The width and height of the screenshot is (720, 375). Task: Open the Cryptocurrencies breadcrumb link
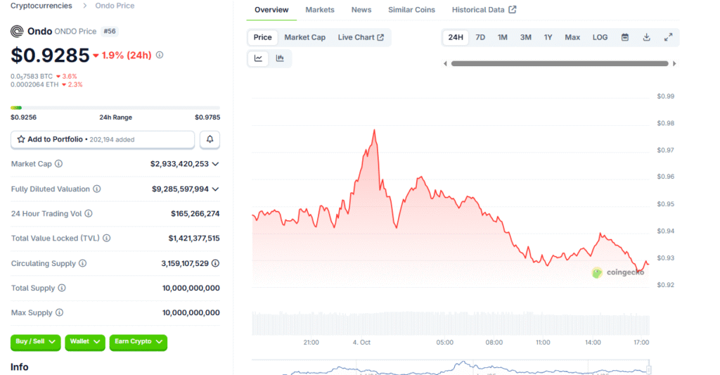[41, 6]
